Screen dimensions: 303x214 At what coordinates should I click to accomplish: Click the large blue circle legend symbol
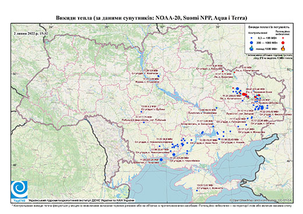coord(252,42)
